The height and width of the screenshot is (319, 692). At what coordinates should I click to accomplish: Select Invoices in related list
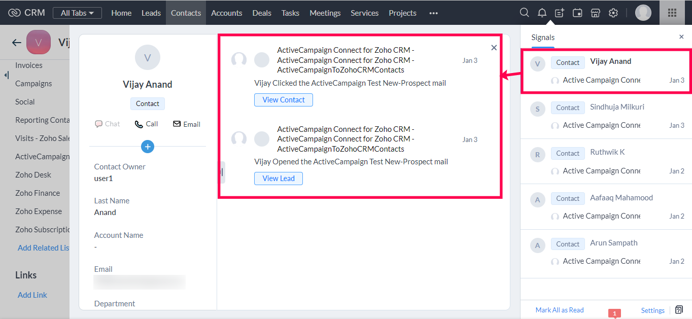pos(29,65)
